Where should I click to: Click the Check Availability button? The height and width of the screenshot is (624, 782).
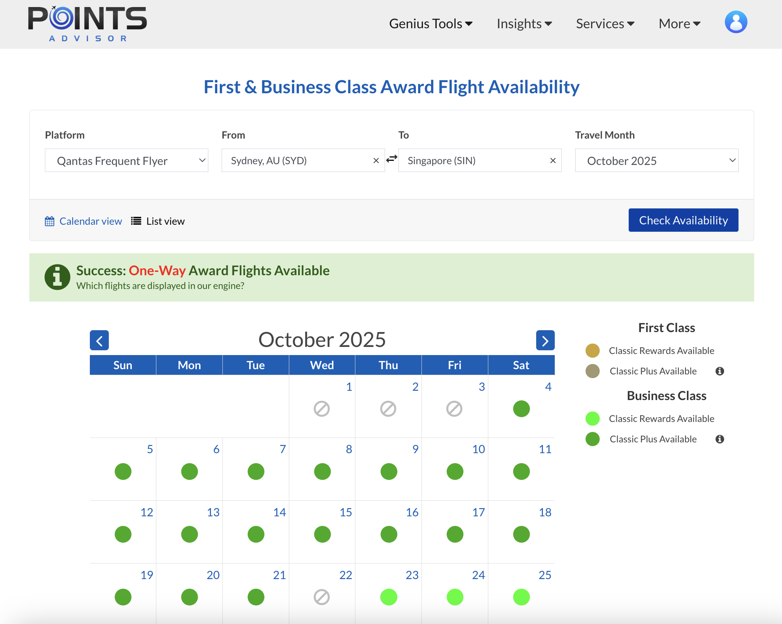[x=683, y=220]
